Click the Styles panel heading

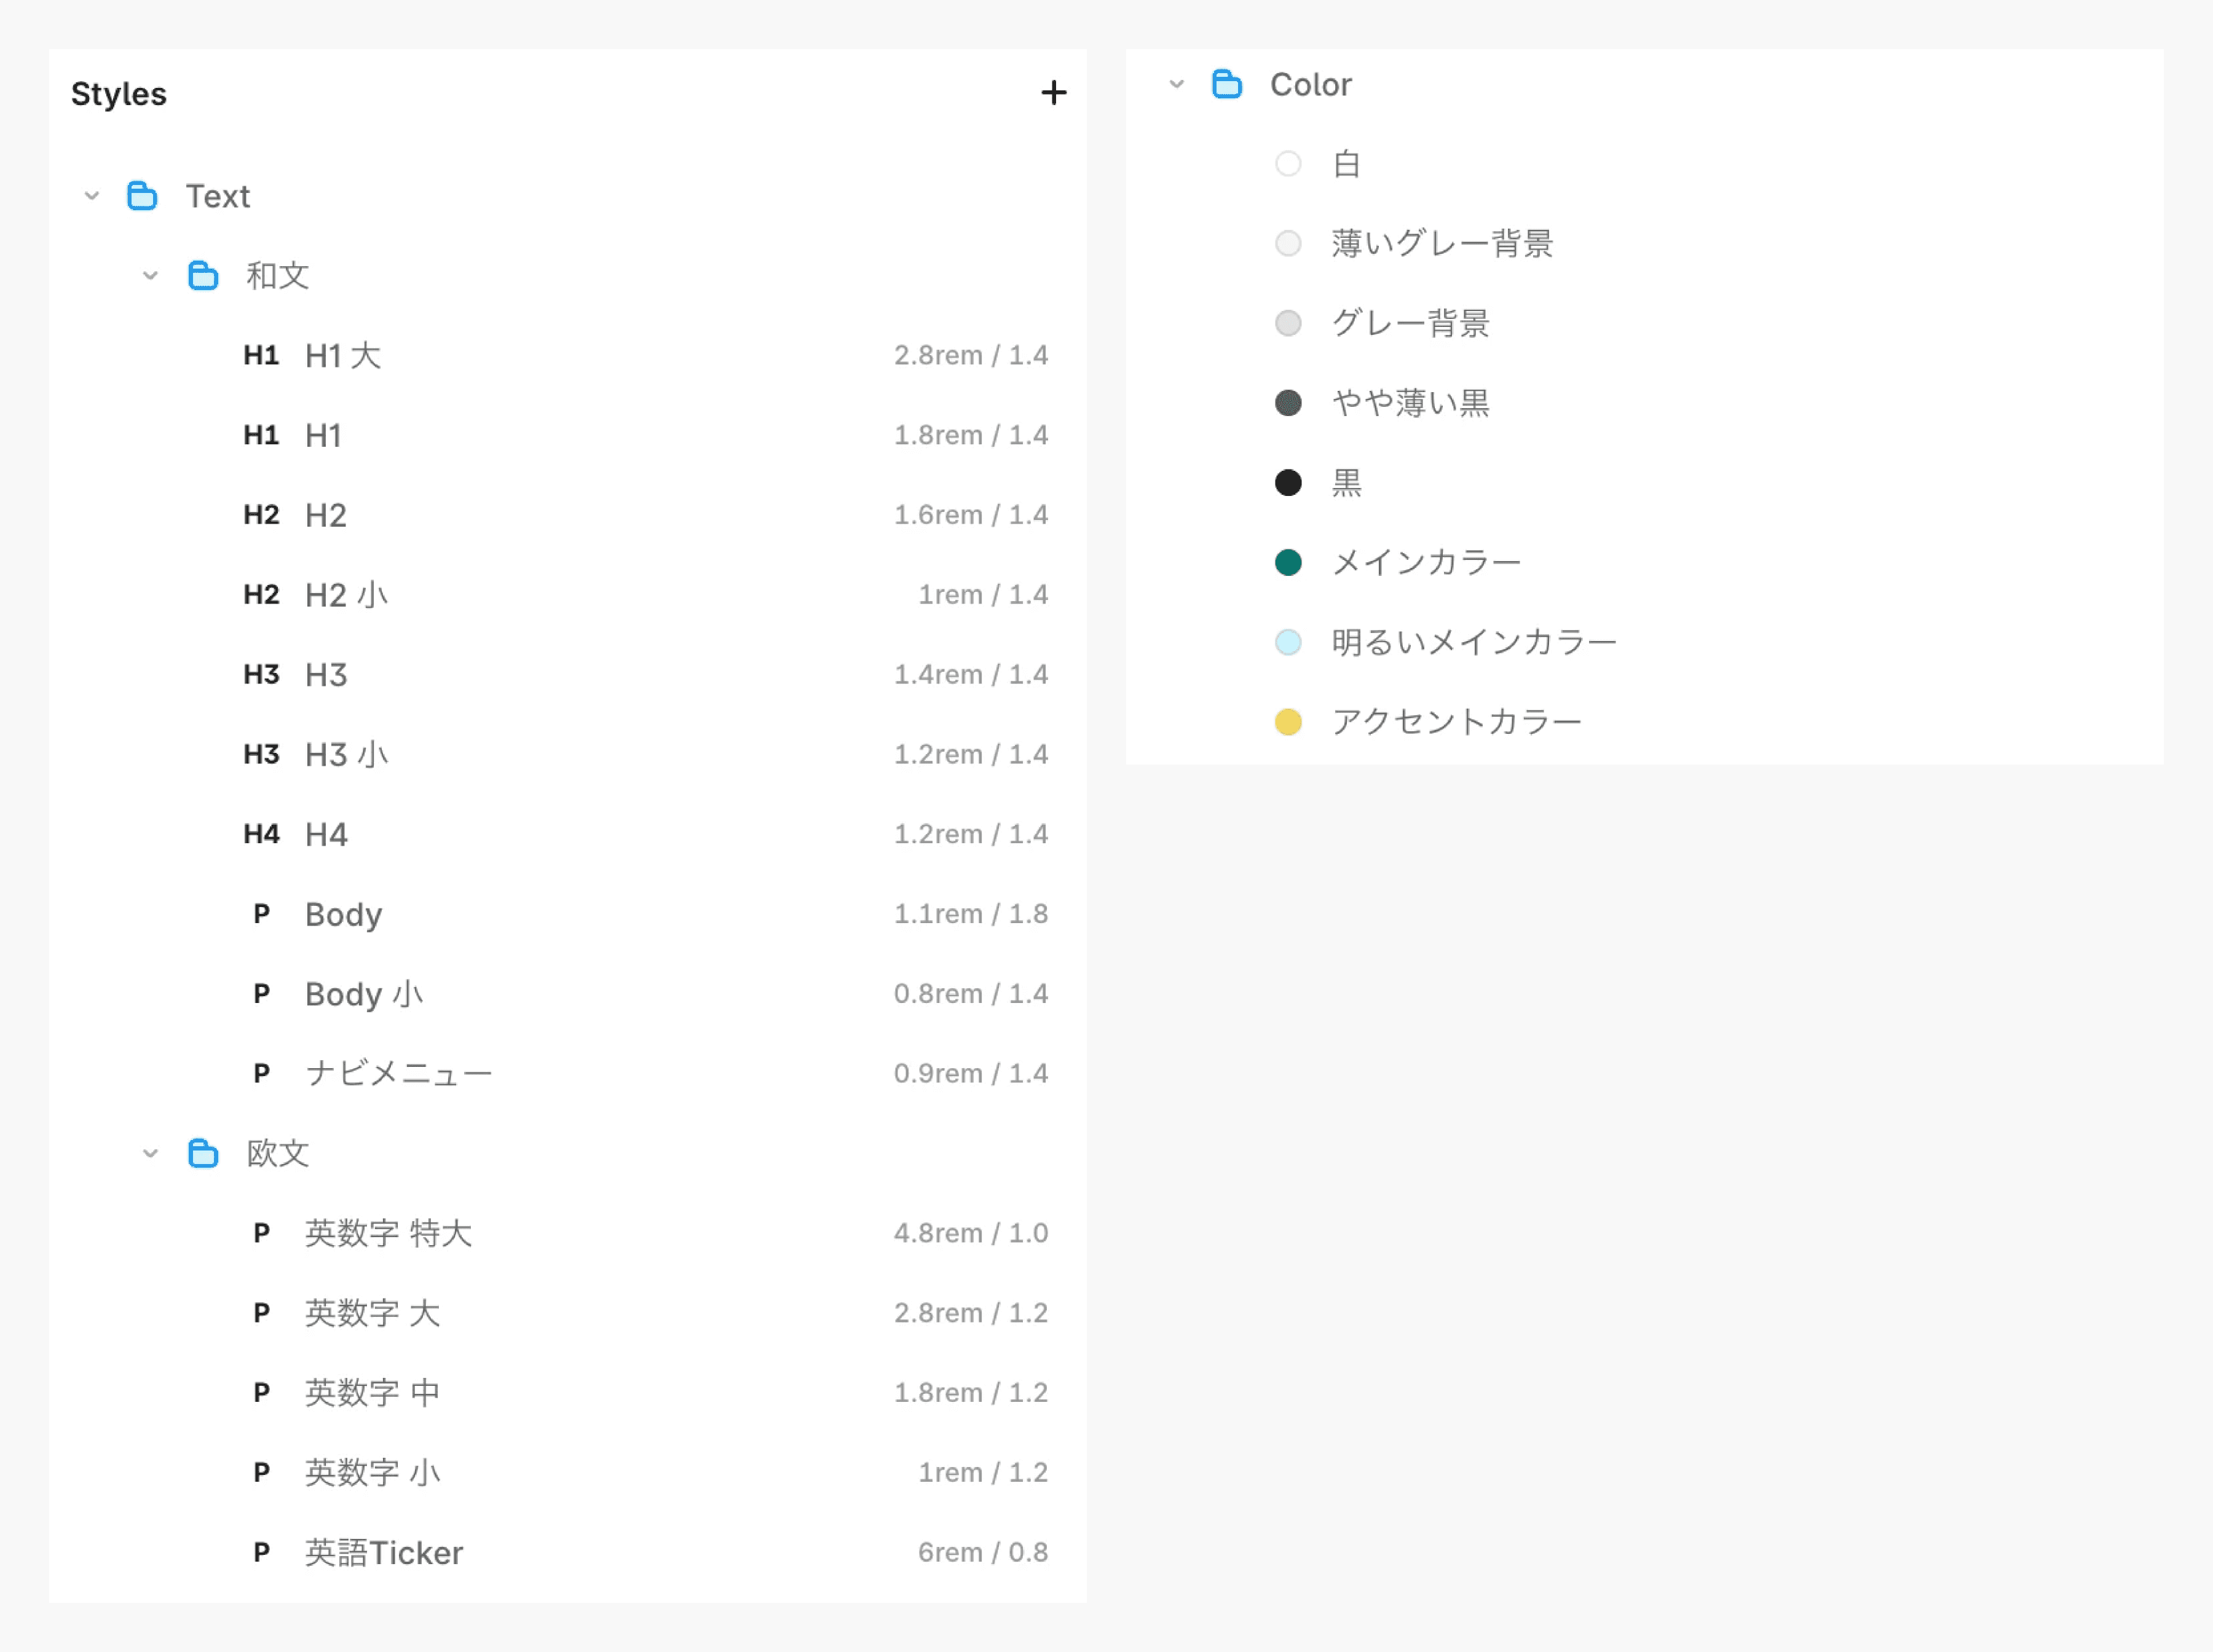coord(119,94)
